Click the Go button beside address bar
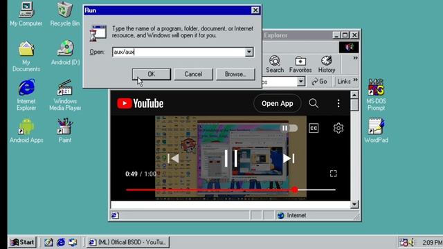Image resolution: width=443 pixels, height=249 pixels. [320, 82]
